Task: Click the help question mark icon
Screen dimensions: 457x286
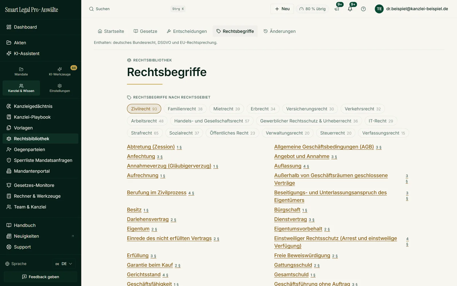Action: pos(363,9)
